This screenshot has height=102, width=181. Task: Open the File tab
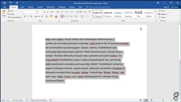pyautogui.click(x=5, y=7)
